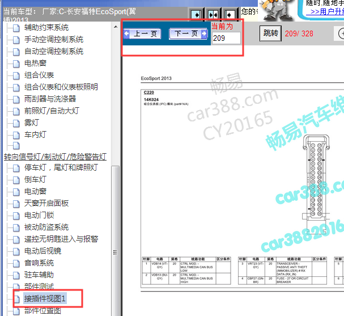The height and width of the screenshot is (316, 344).
Task: Open 组合仪表和仪表板照明 tree item
Action: 61,87
